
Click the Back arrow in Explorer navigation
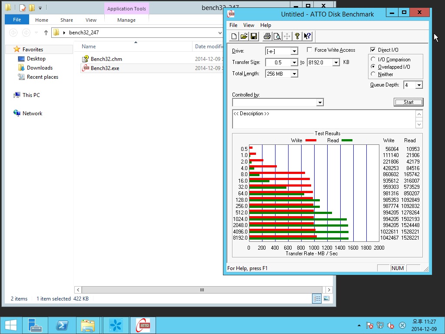(13, 33)
